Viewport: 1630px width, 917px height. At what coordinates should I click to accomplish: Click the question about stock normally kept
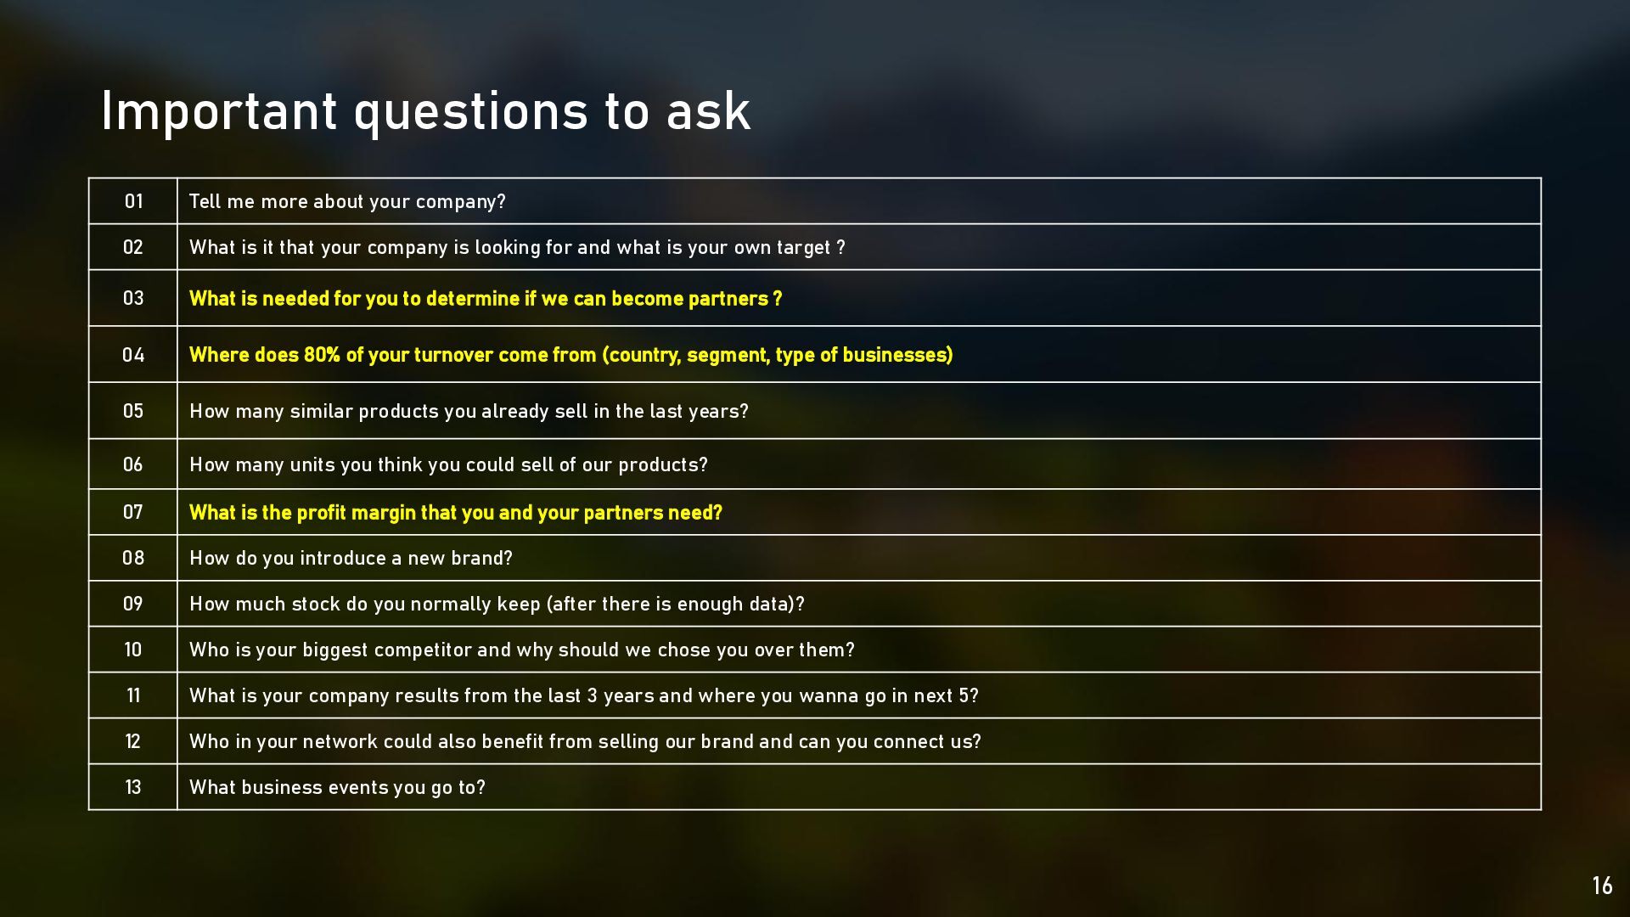pos(497,604)
